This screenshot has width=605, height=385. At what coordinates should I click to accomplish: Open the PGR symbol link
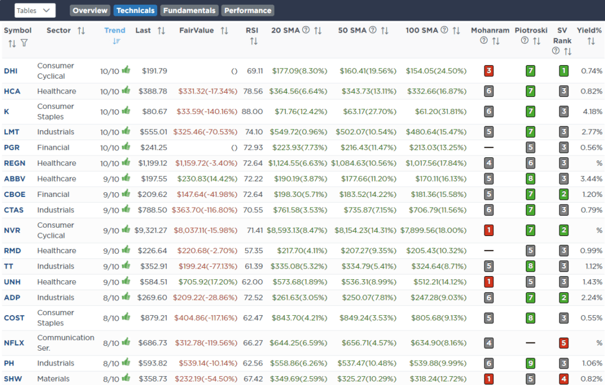click(12, 147)
